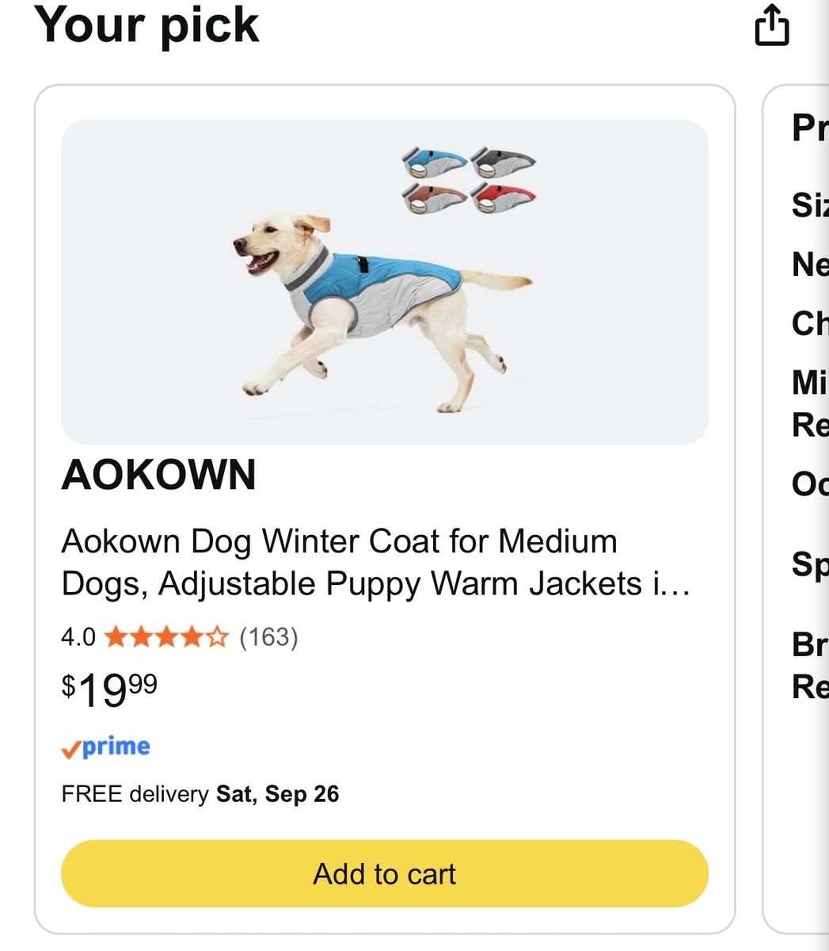Select the gray coat color variant thumbnail
The width and height of the screenshot is (829, 951).
pos(503,162)
